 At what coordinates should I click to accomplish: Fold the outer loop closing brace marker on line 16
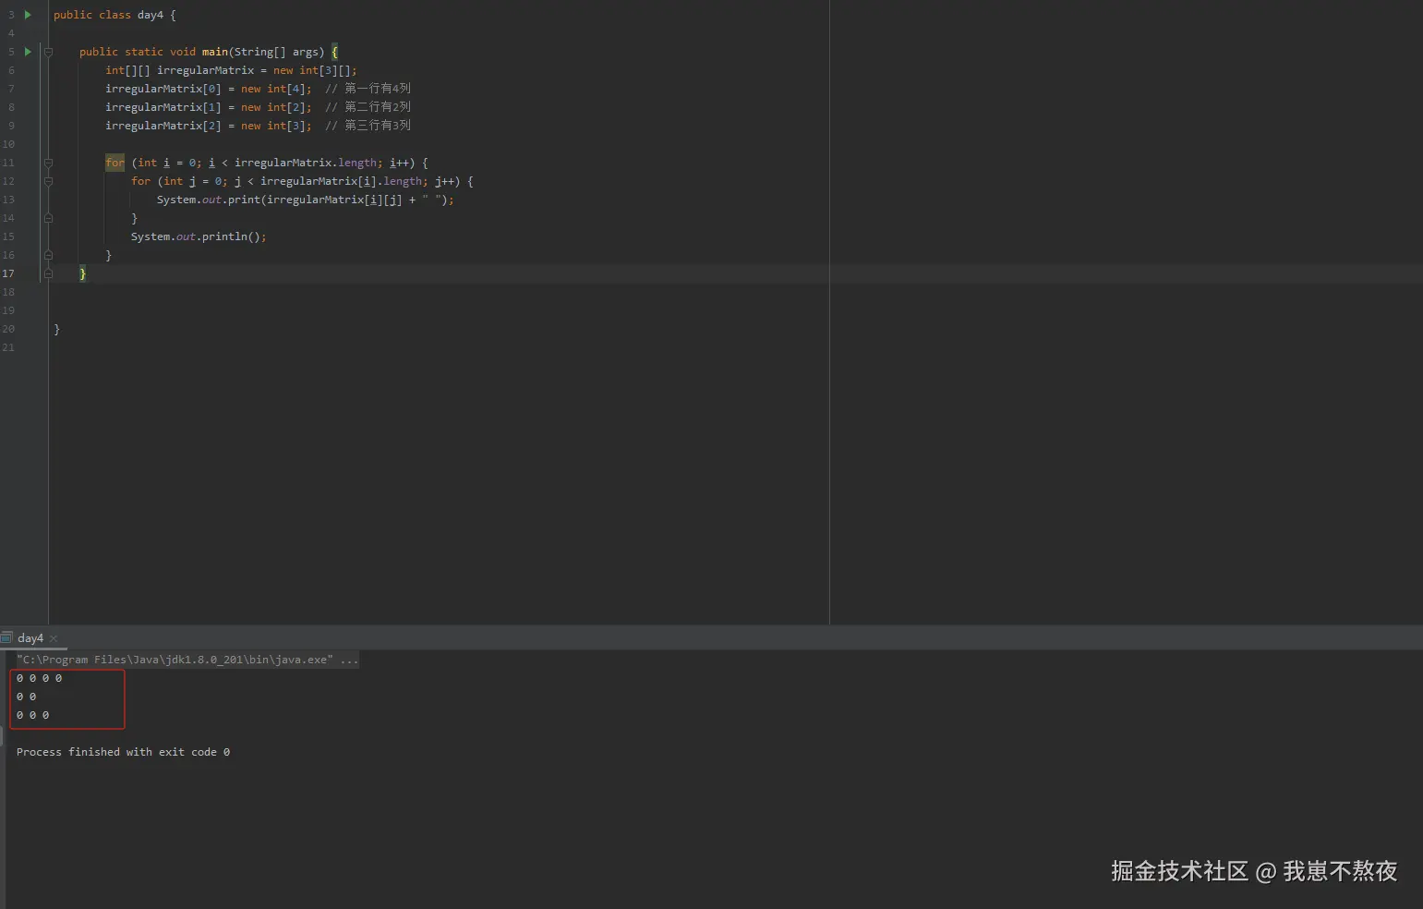pos(48,255)
